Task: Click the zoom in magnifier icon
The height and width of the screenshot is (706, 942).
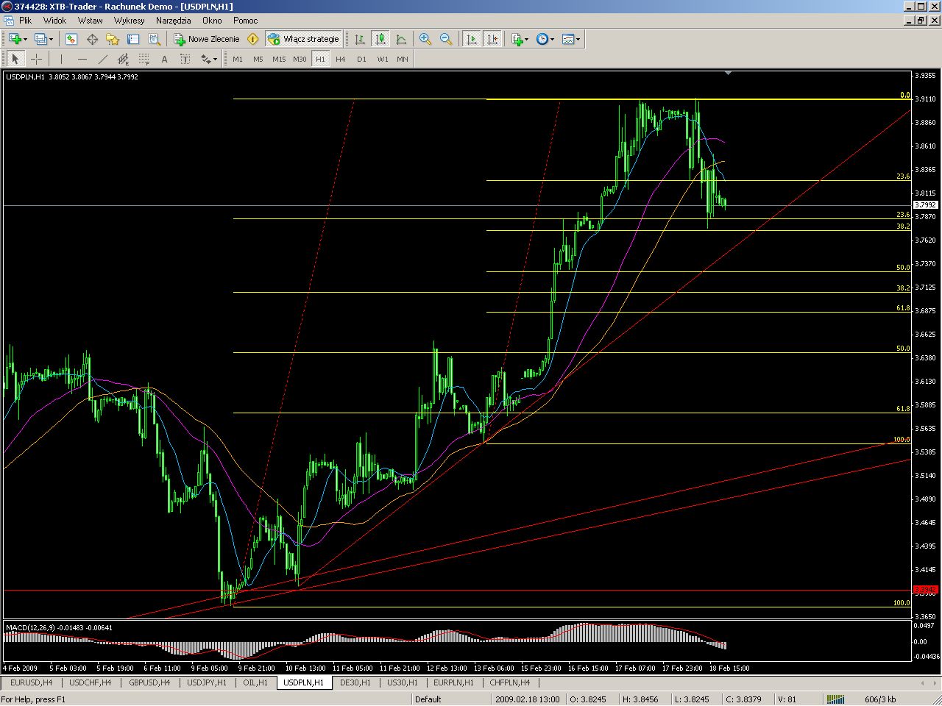Action: point(425,39)
